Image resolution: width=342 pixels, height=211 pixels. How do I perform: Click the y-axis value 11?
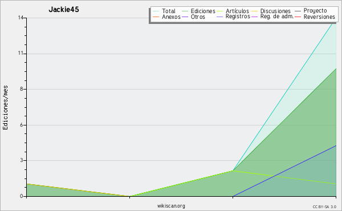click(x=21, y=54)
